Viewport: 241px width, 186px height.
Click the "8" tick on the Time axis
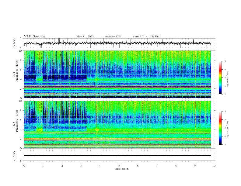pyautogui.click(x=176, y=166)
